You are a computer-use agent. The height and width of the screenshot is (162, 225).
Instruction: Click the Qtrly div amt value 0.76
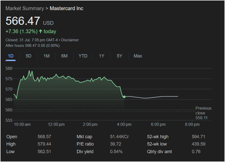[x=196, y=152]
